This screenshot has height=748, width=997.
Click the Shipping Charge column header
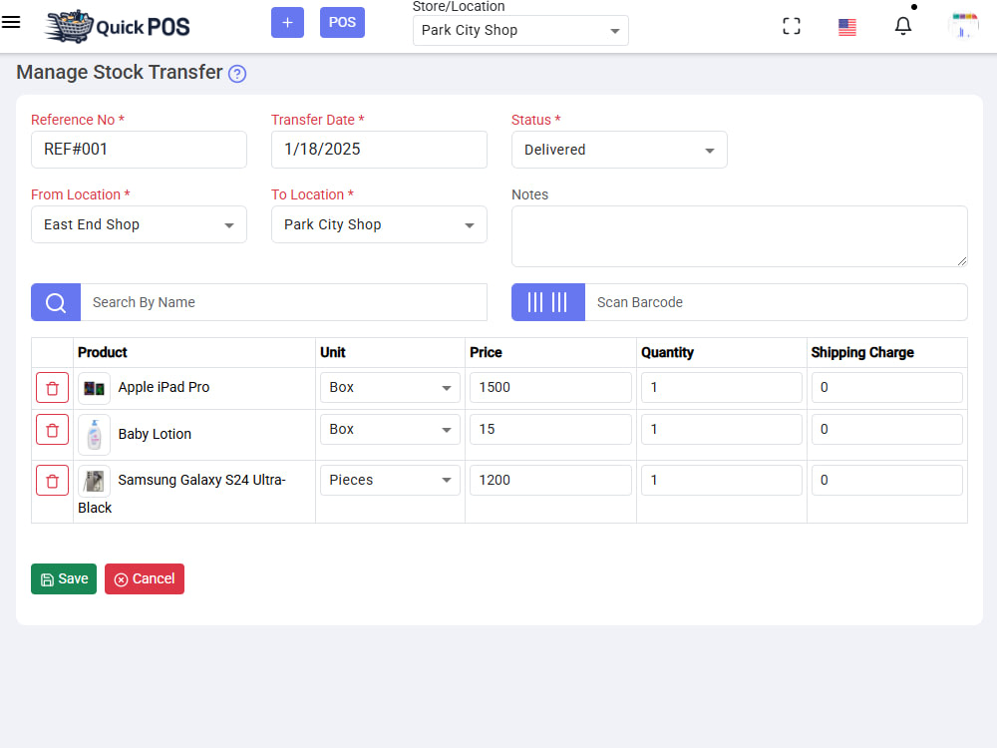coord(862,352)
